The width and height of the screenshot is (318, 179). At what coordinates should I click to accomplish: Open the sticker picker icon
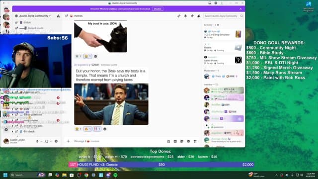pos(182,141)
